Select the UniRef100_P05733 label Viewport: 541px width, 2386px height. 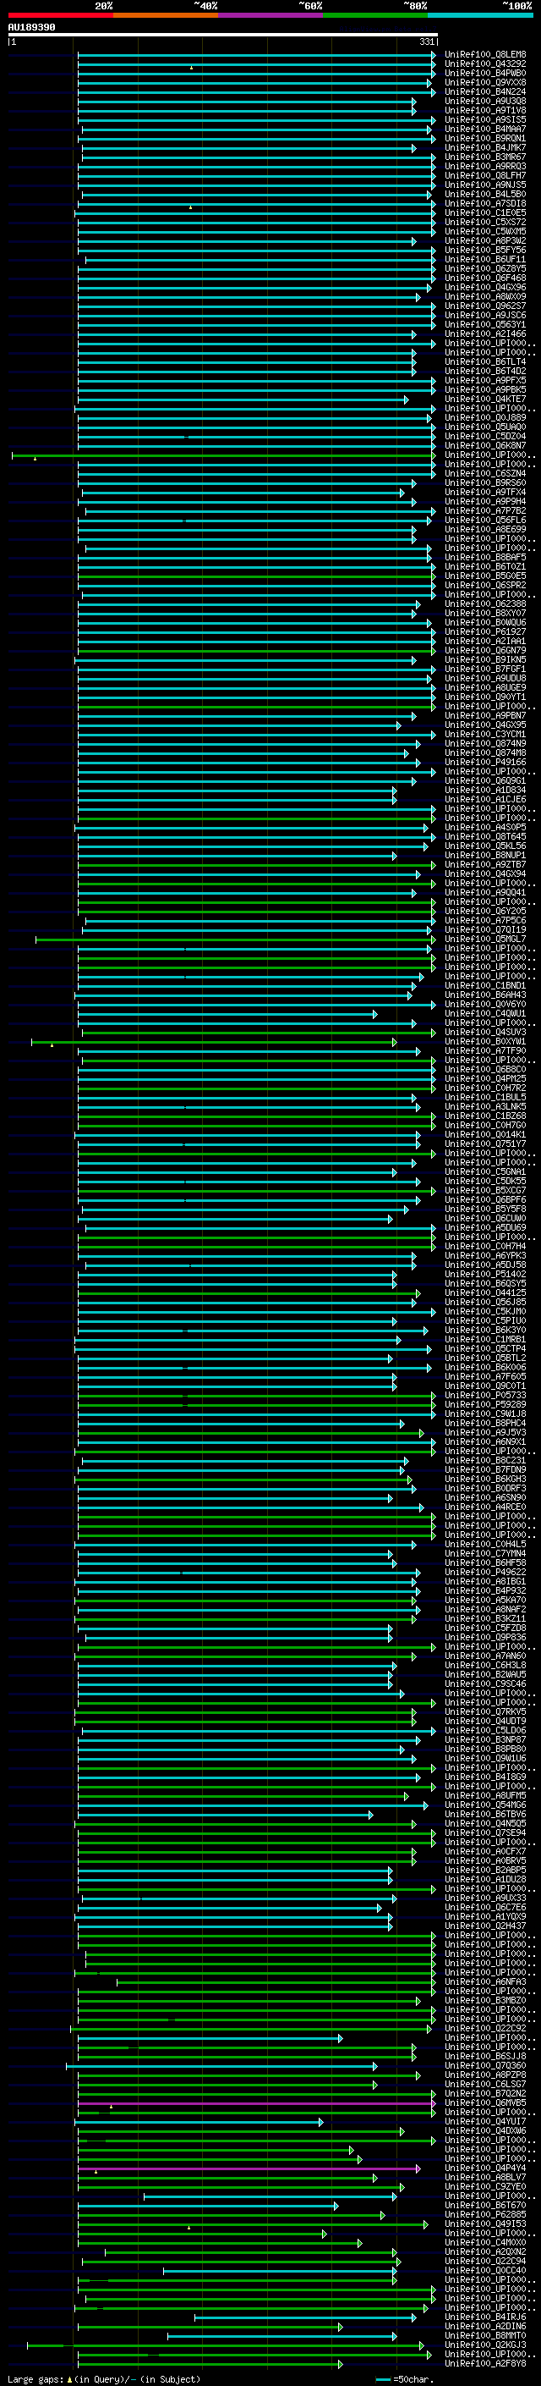(x=485, y=1395)
